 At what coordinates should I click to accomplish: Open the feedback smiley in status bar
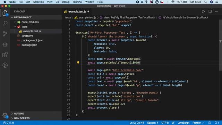click(x=210, y=123)
